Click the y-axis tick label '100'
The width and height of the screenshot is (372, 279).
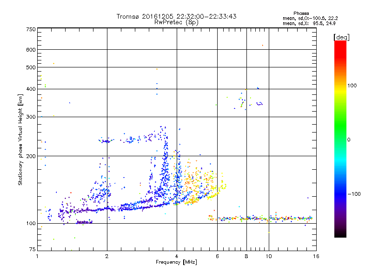pyautogui.click(x=31, y=223)
